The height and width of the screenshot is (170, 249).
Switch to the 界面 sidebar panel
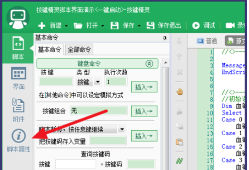tap(19, 78)
